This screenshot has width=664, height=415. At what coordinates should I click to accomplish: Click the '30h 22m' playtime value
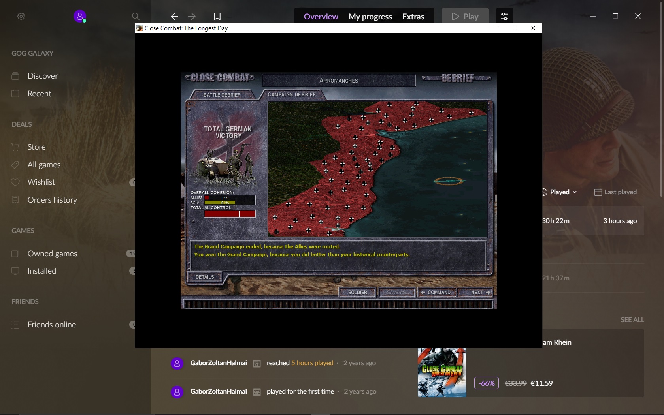pos(556,221)
